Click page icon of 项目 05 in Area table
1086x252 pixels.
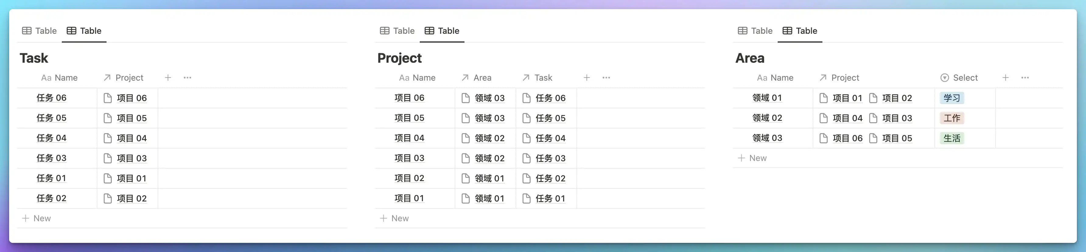tap(873, 138)
